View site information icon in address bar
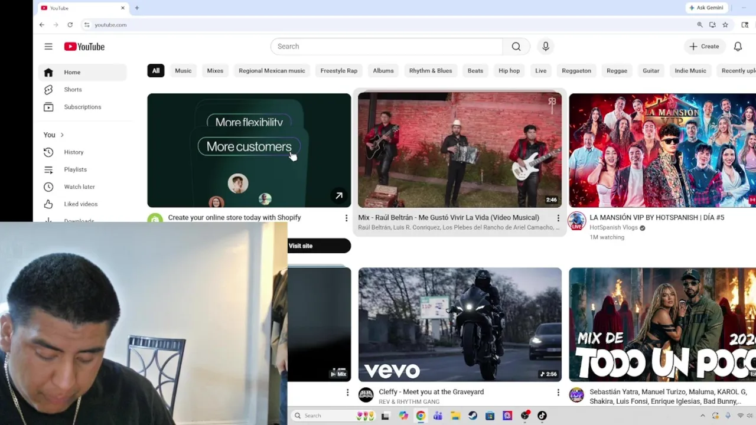This screenshot has width=756, height=425. click(x=87, y=25)
